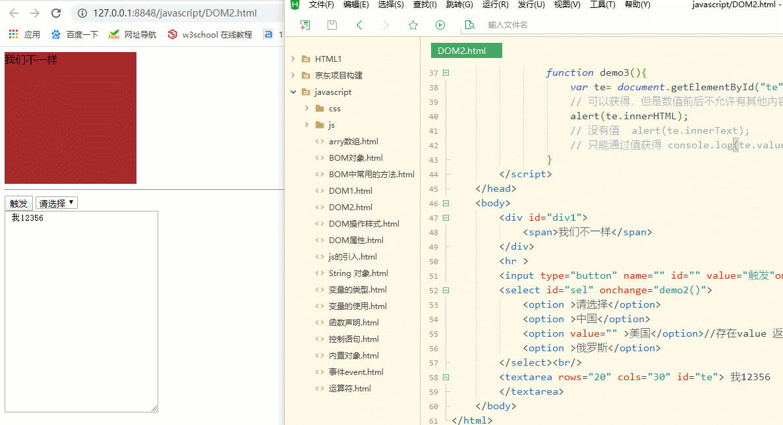Open DOM属性.html in file tree
783x425 pixels.
click(356, 241)
